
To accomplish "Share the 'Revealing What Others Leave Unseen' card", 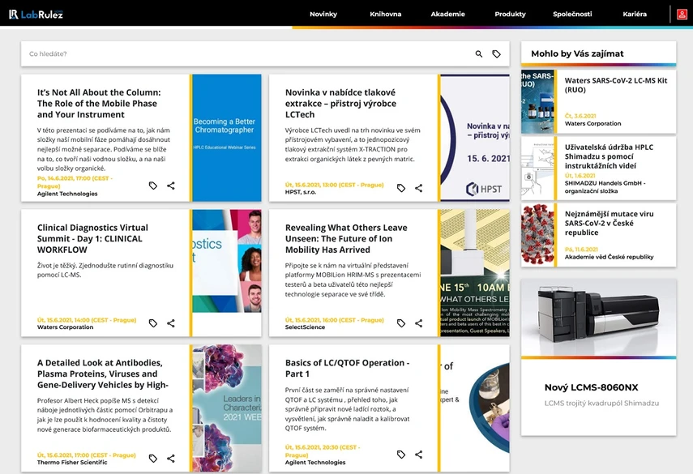I will (x=418, y=323).
